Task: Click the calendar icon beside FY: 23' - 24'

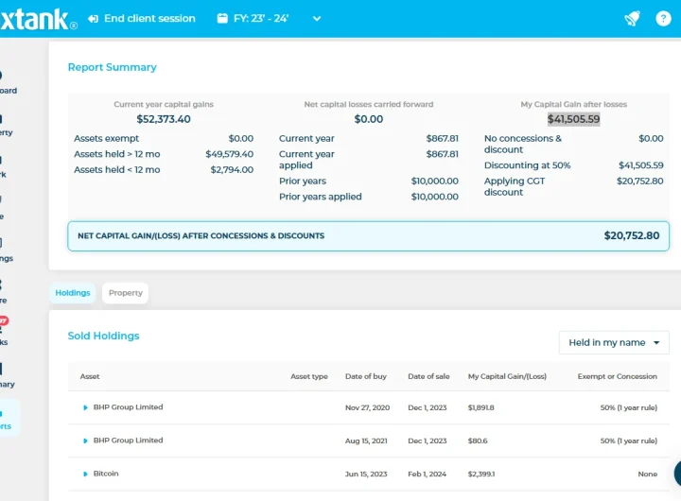Action: click(x=222, y=19)
